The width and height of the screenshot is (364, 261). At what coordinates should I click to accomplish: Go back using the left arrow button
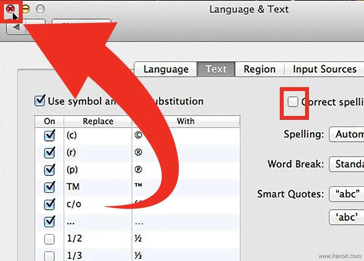pos(16,27)
